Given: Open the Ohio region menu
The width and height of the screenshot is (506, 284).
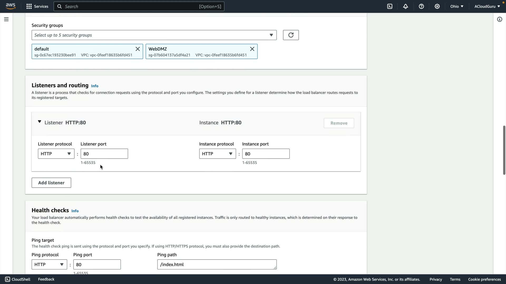Looking at the screenshot, I should pos(457,6).
